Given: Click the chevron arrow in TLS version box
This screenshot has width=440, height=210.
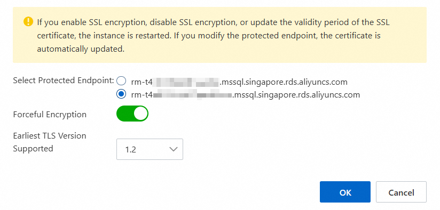Looking at the screenshot, I should [174, 149].
